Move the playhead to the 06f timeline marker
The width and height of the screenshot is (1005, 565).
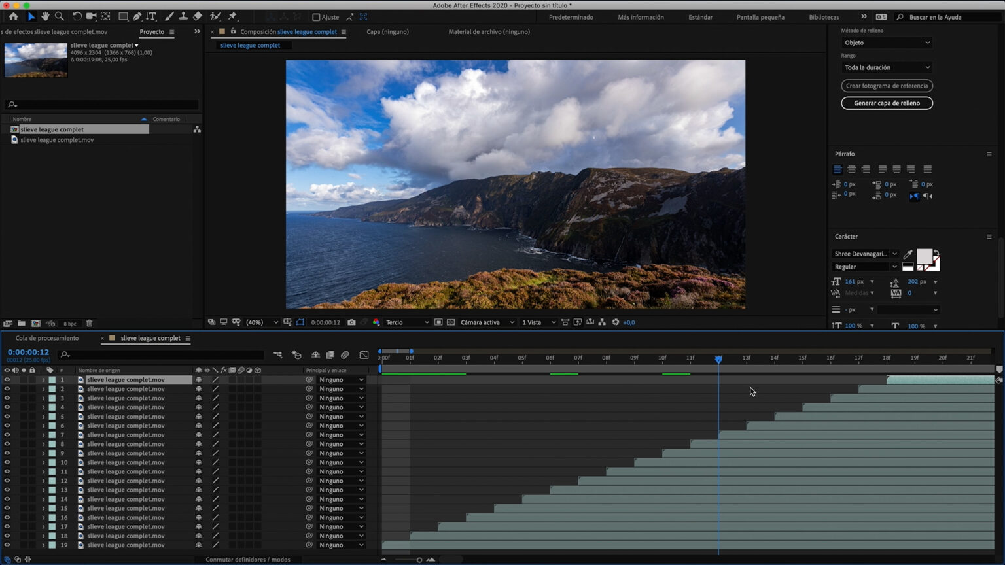point(550,358)
